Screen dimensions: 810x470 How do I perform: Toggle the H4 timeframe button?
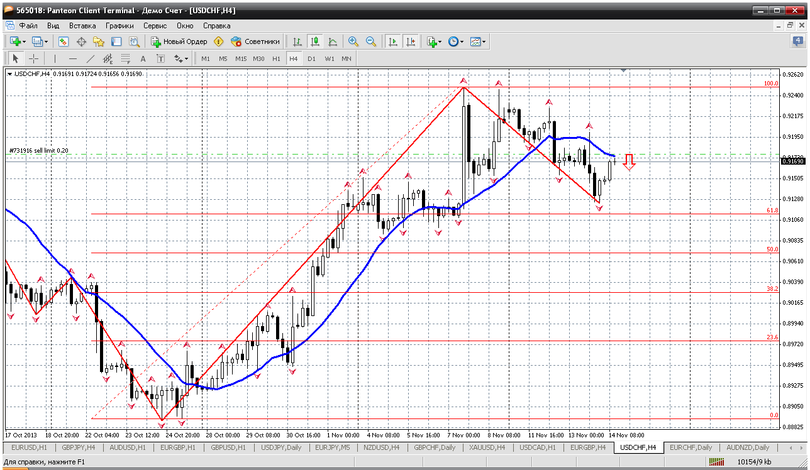(x=293, y=58)
